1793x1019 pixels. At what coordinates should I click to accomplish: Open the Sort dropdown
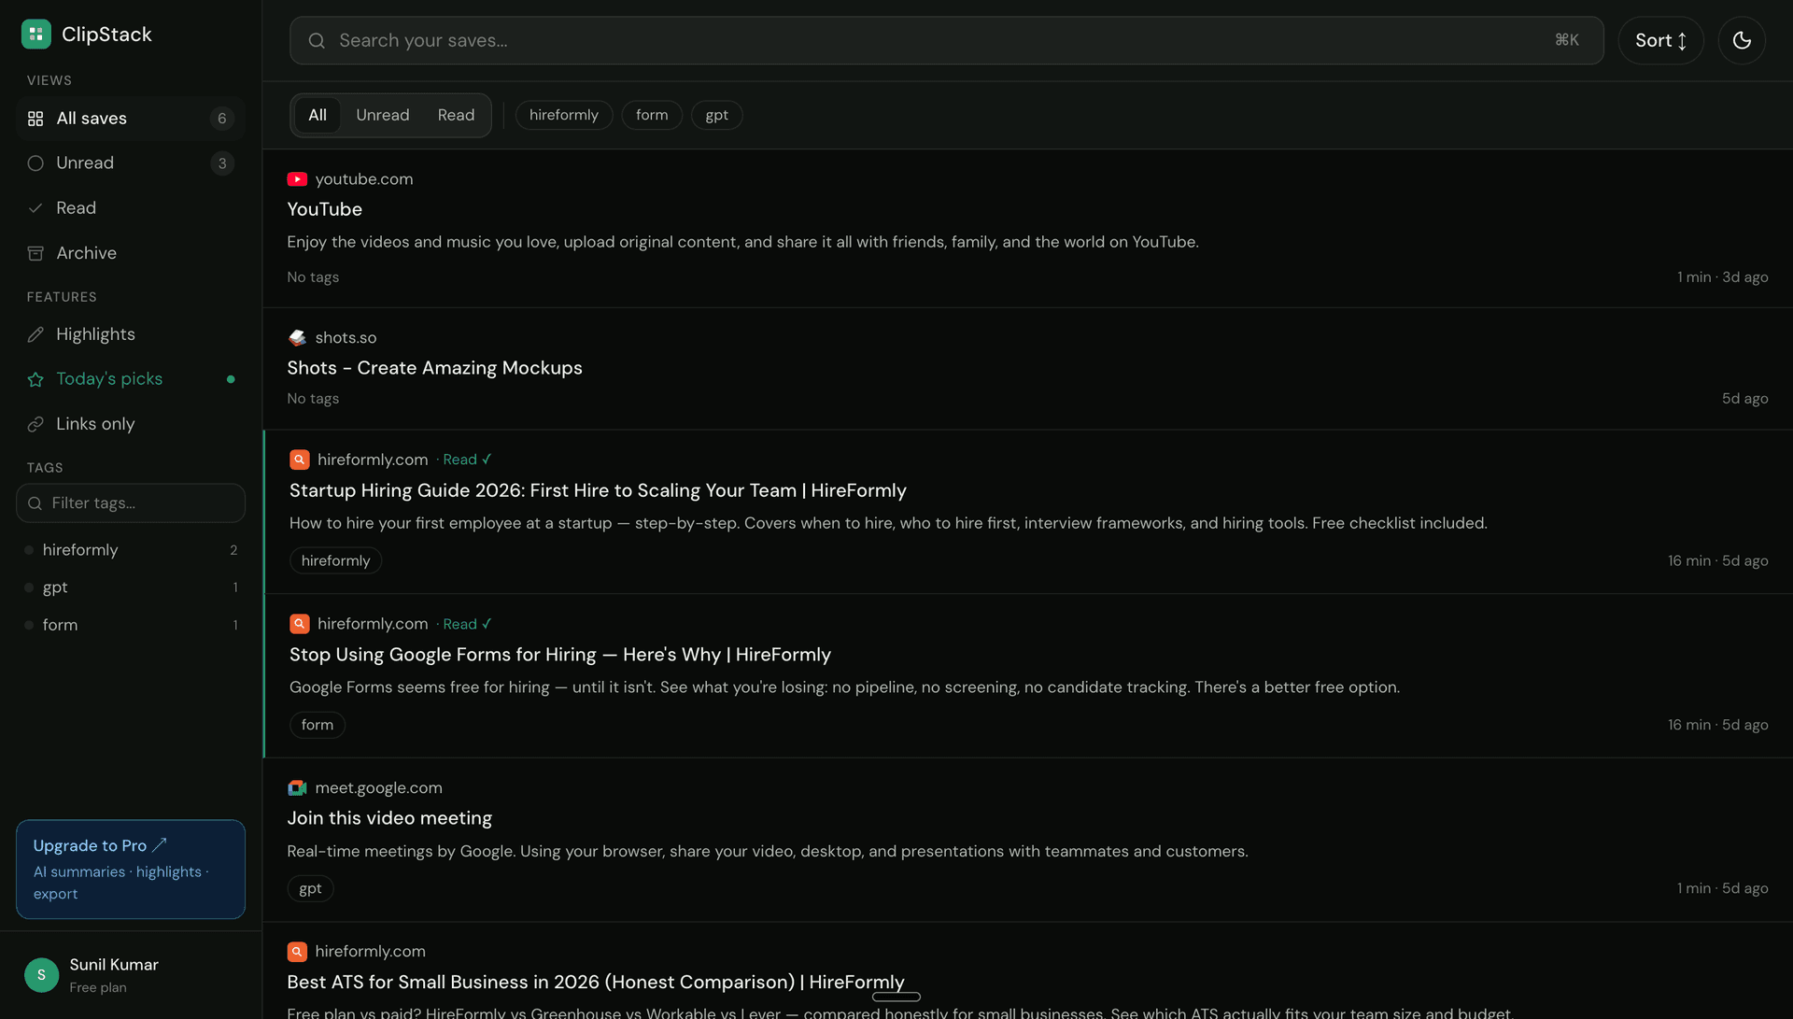(x=1660, y=40)
